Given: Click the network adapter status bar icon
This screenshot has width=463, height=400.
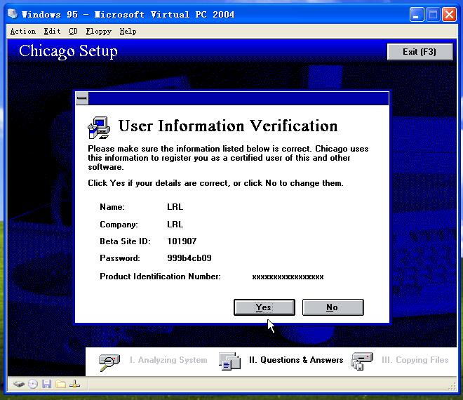Looking at the screenshot, I should click(74, 384).
